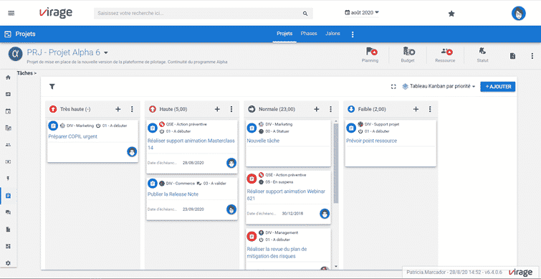Screen dimensions: 541x279
Task: Switch to the Projets tab
Action: (x=284, y=34)
